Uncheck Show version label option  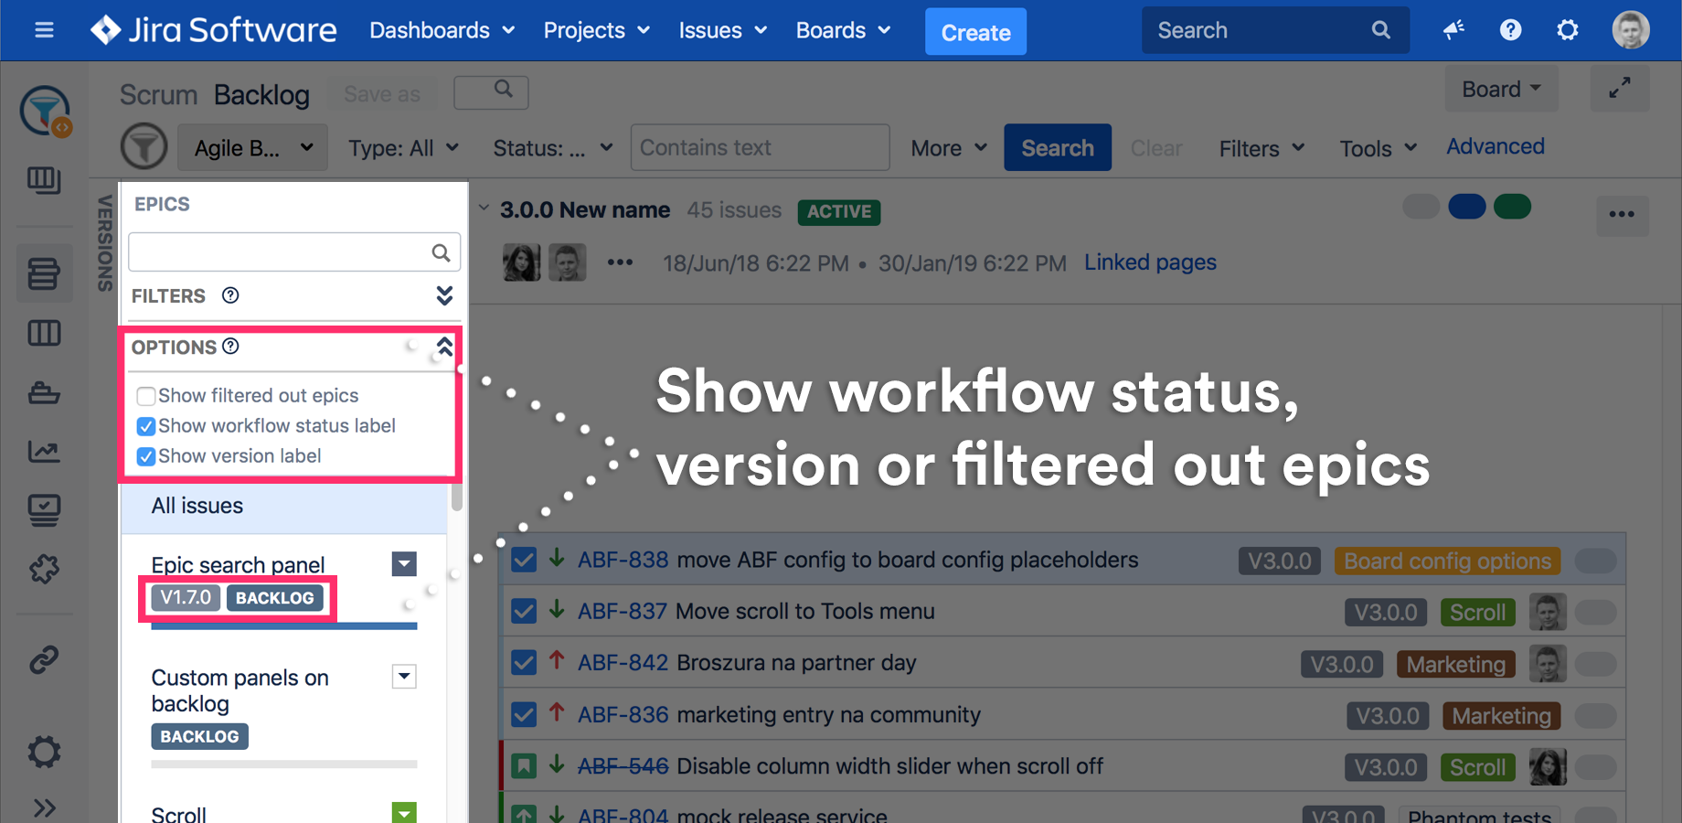coord(145,456)
